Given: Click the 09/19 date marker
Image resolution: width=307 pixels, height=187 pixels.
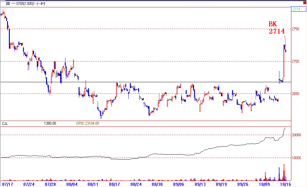Looking at the screenshot, I should pyautogui.click(x=221, y=184).
